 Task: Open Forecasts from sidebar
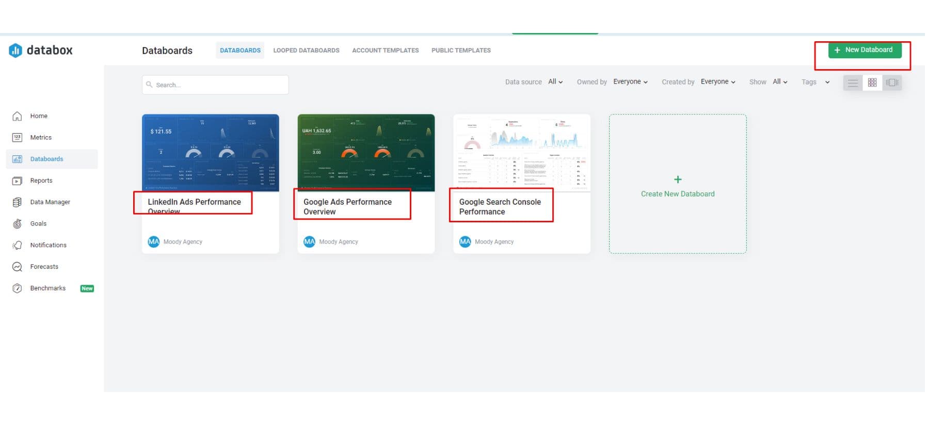click(44, 267)
